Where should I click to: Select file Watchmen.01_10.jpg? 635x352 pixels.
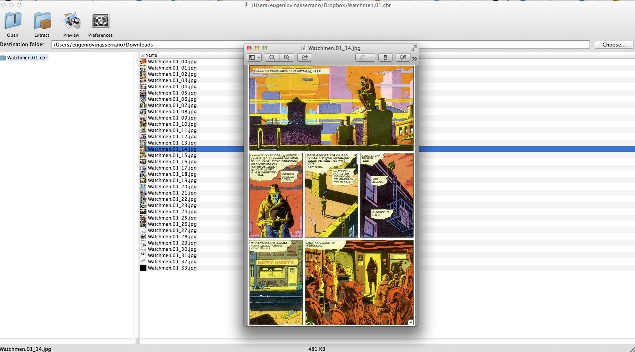(x=172, y=124)
